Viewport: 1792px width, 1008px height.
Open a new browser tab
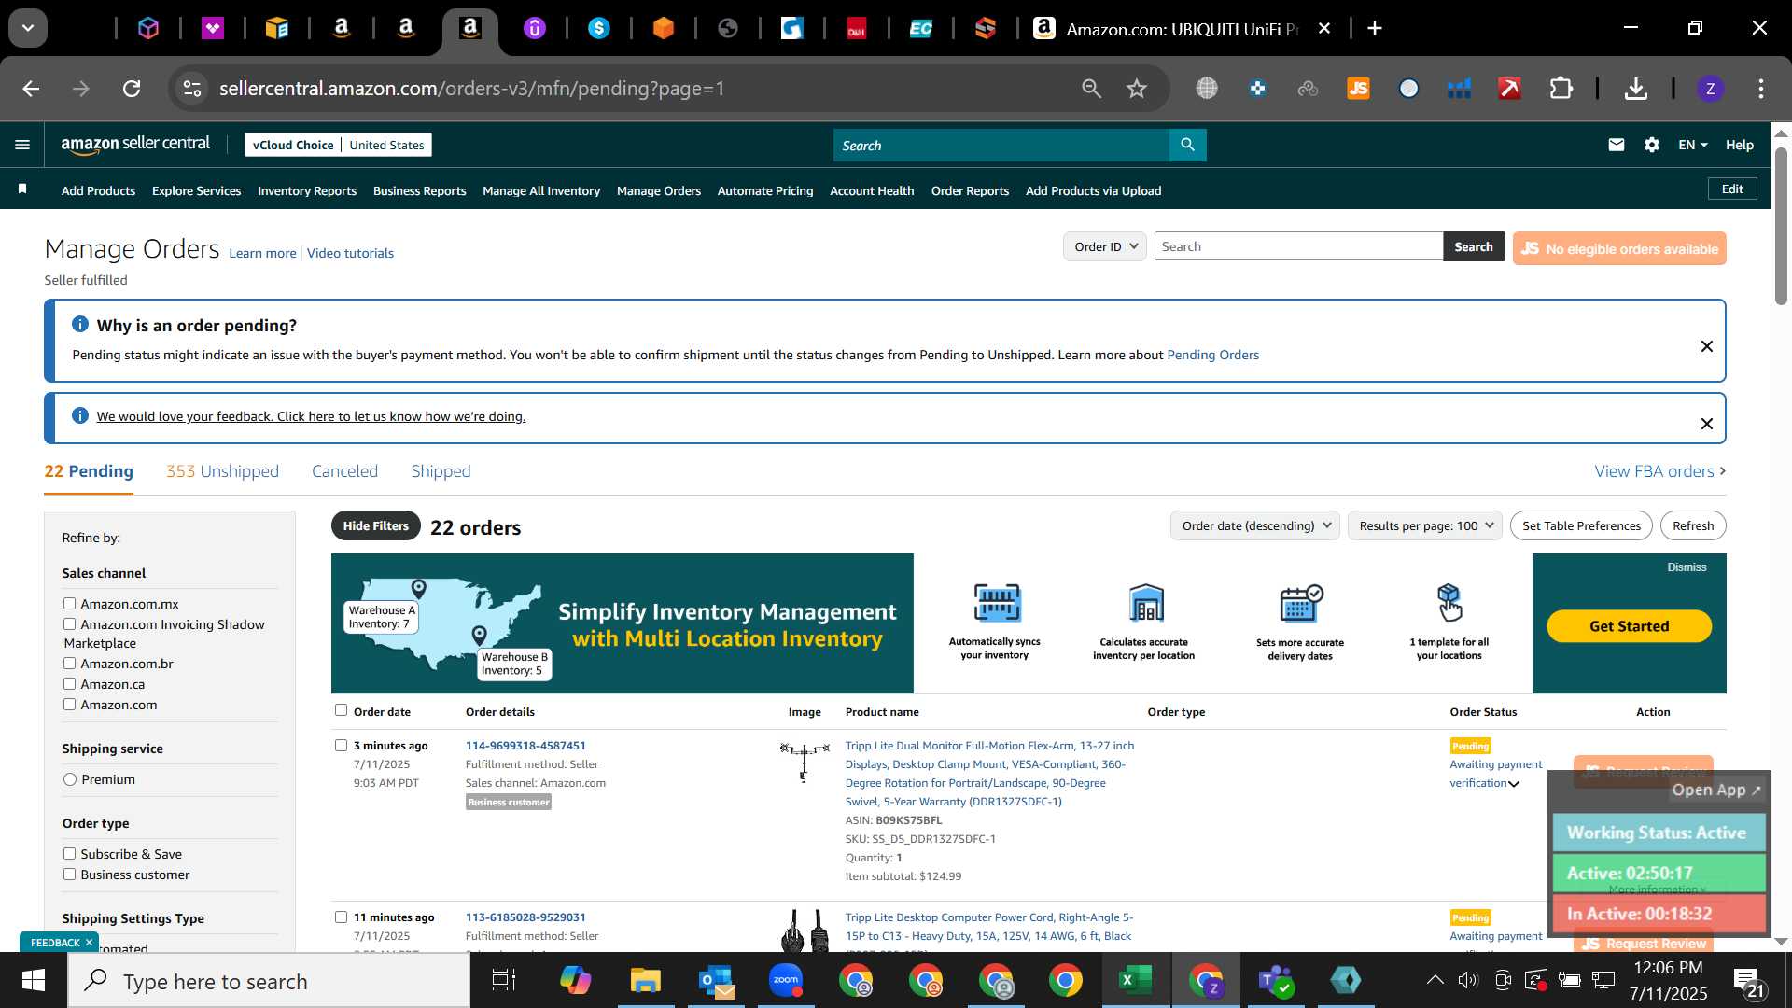tap(1375, 29)
